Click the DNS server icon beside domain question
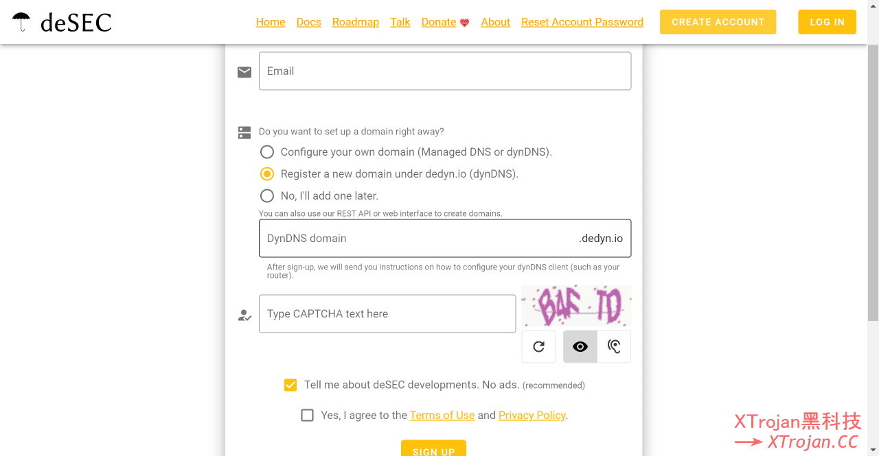The width and height of the screenshot is (879, 456). pos(244,132)
